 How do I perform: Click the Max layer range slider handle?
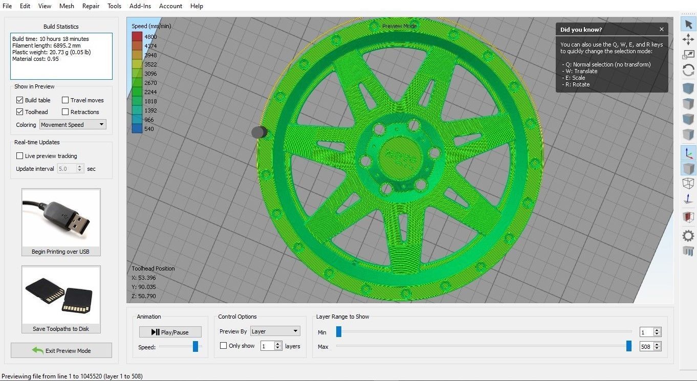629,346
